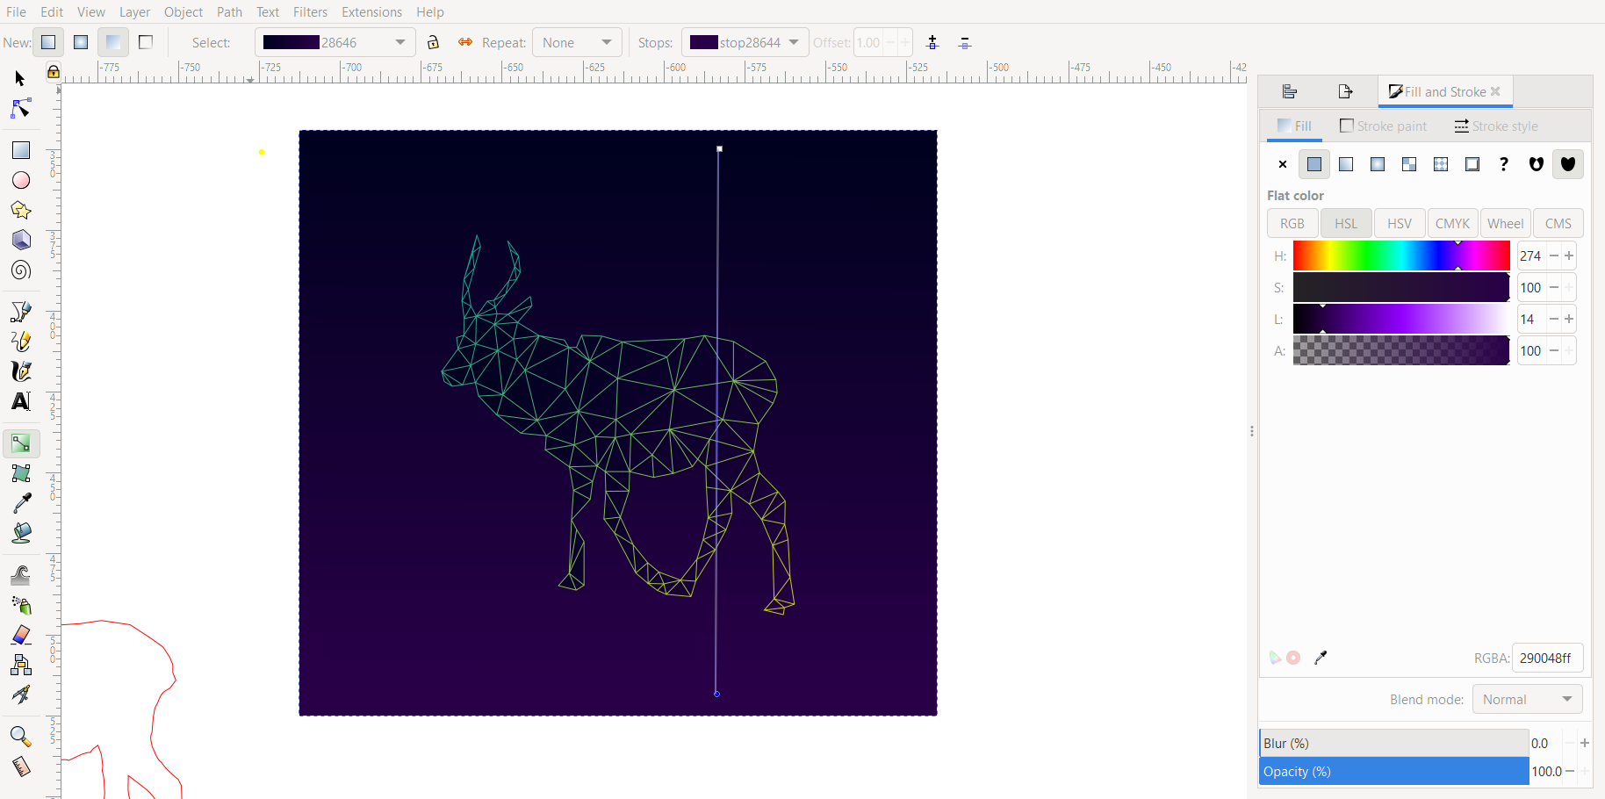This screenshot has width=1605, height=799.
Task: Open the Stops dropdown
Action: tap(744, 41)
